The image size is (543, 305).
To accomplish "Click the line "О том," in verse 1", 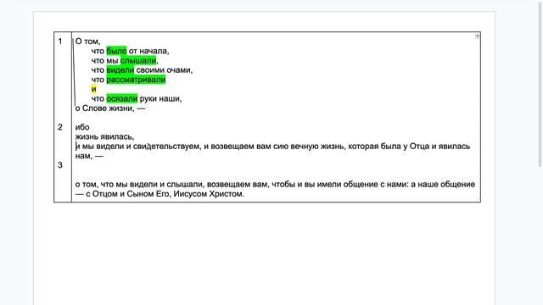I will pos(88,42).
